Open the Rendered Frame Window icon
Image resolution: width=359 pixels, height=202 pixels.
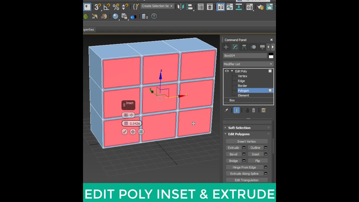(270, 7)
